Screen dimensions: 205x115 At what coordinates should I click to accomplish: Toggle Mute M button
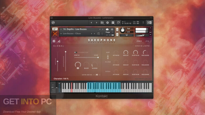click(117, 35)
